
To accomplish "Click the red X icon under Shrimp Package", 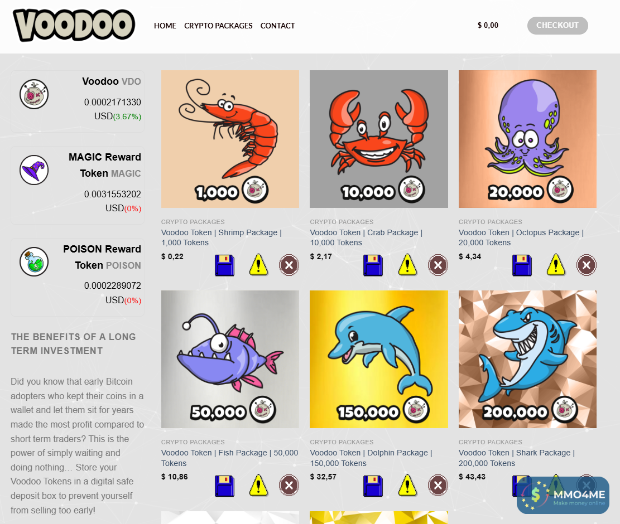I will 289,265.
